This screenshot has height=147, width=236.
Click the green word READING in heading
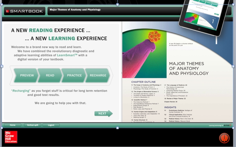click(41, 30)
